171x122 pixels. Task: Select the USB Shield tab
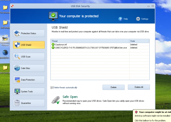point(29,45)
